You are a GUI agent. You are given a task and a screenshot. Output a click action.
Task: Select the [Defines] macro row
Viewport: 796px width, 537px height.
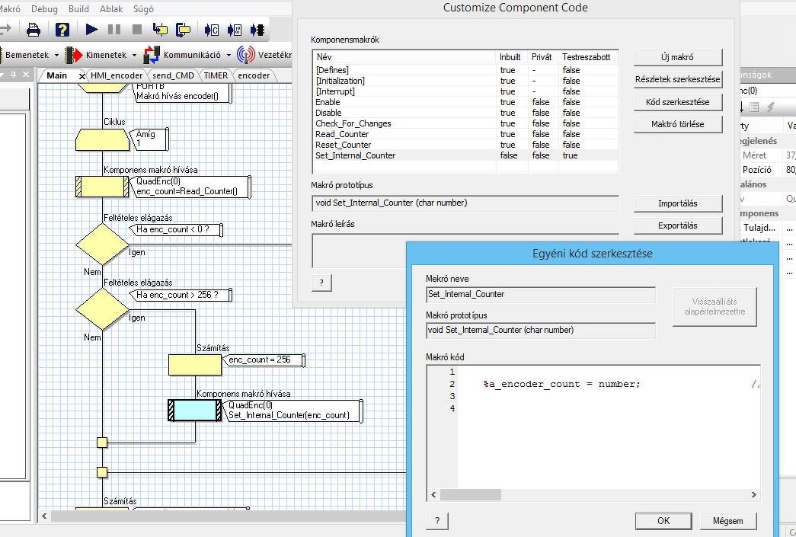click(x=465, y=70)
